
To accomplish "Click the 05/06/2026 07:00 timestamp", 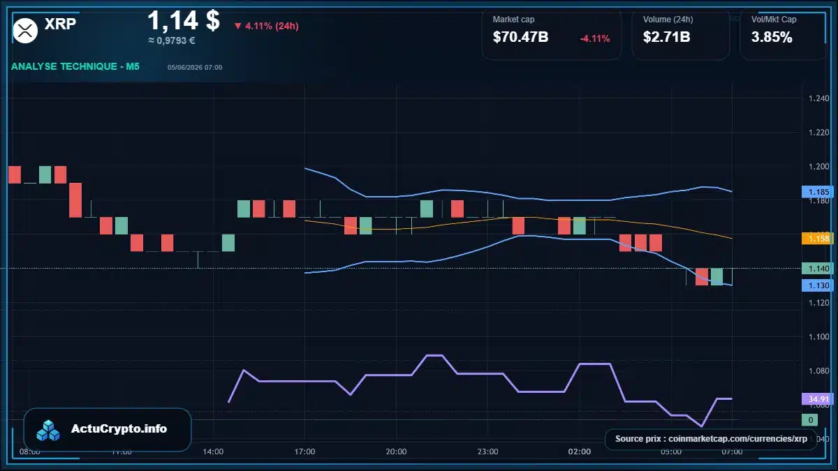I will pyautogui.click(x=195, y=67).
